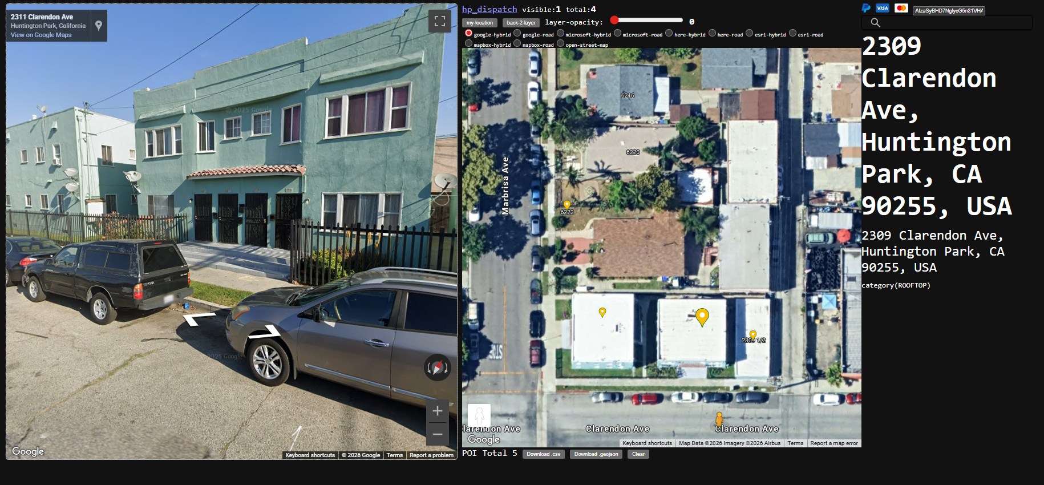The height and width of the screenshot is (485, 1044).
Task: Click the PayPal icon
Action: click(866, 8)
